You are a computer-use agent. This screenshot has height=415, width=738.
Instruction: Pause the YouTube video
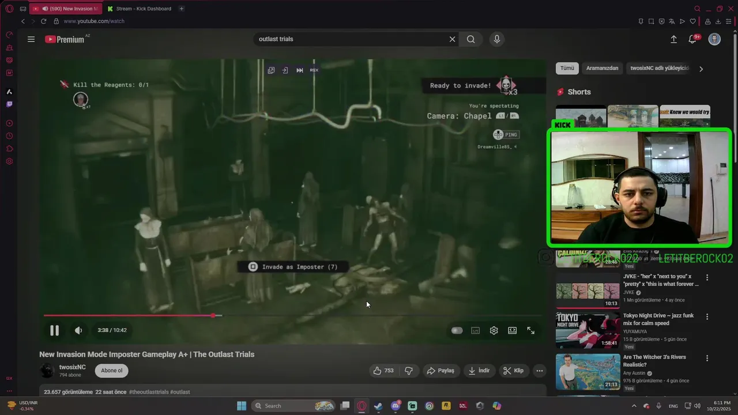(x=54, y=330)
